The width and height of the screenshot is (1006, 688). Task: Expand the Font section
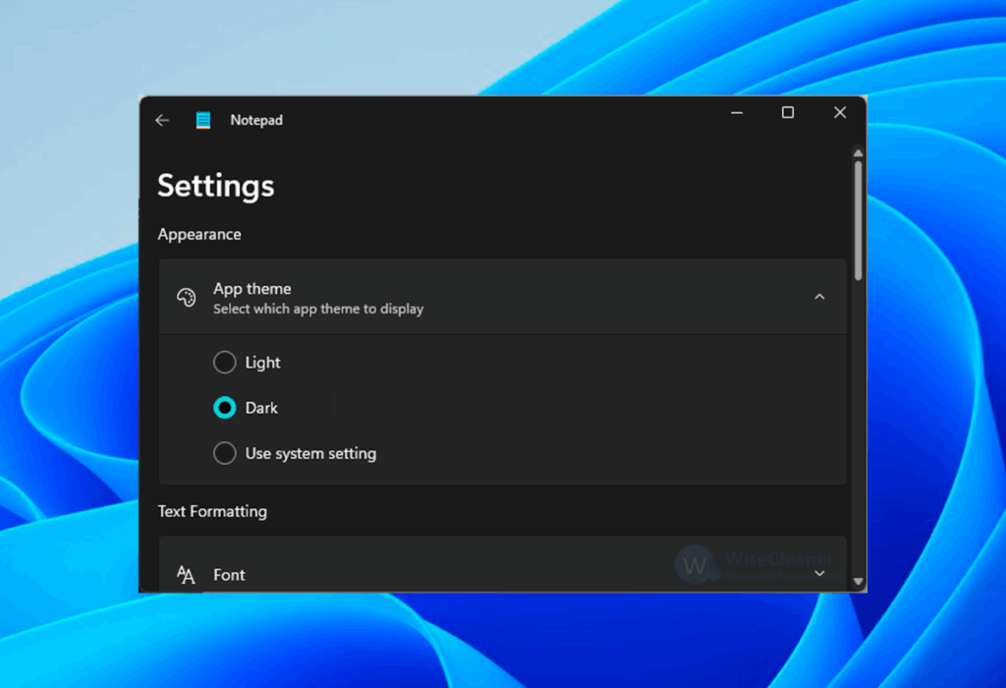(819, 573)
